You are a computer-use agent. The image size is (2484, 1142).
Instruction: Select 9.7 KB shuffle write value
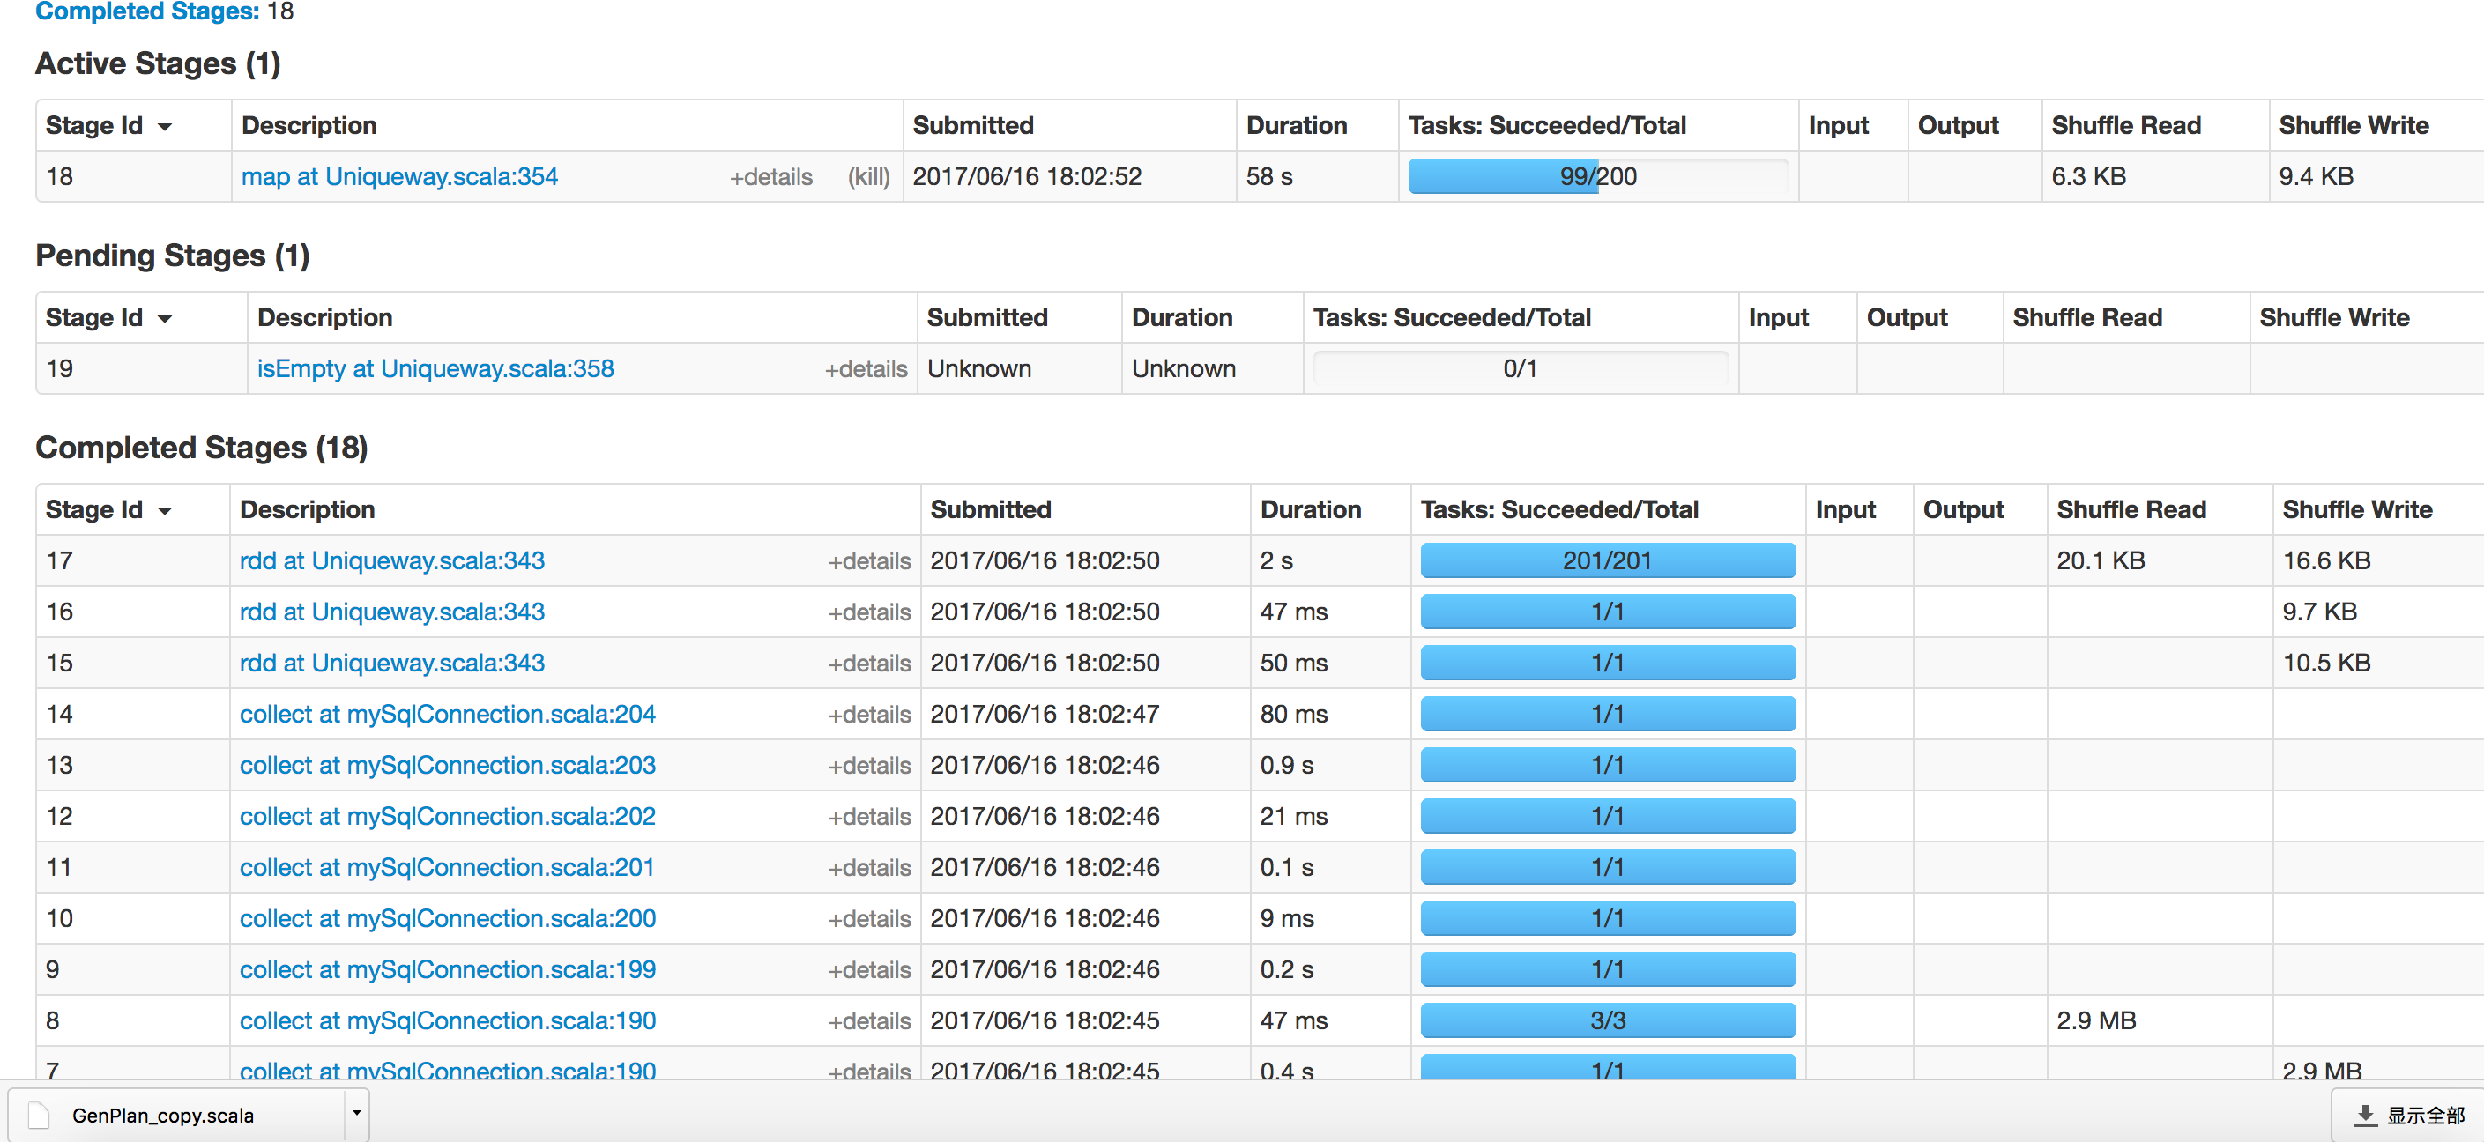point(2319,611)
